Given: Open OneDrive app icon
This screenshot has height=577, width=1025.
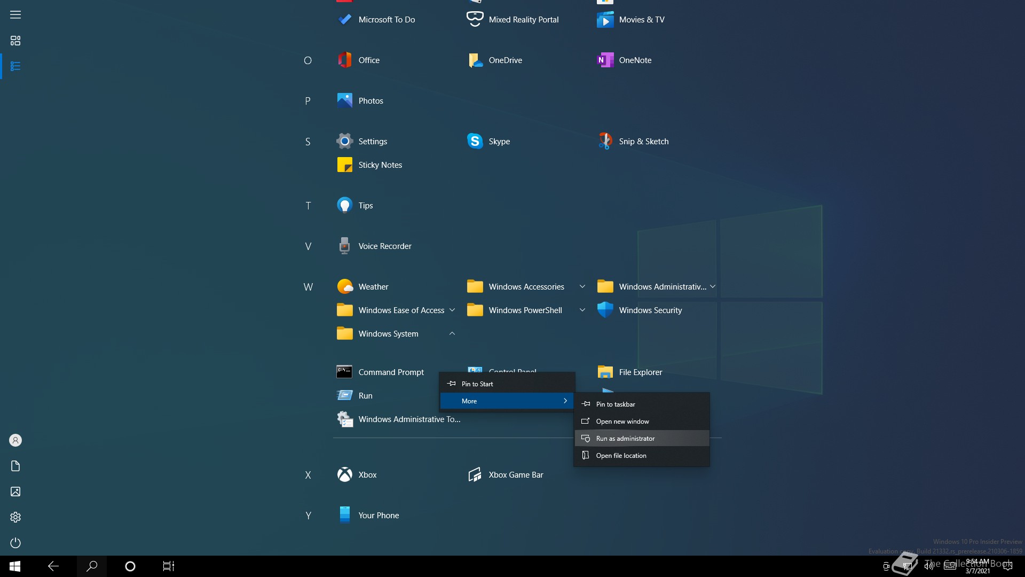Looking at the screenshot, I should (475, 60).
